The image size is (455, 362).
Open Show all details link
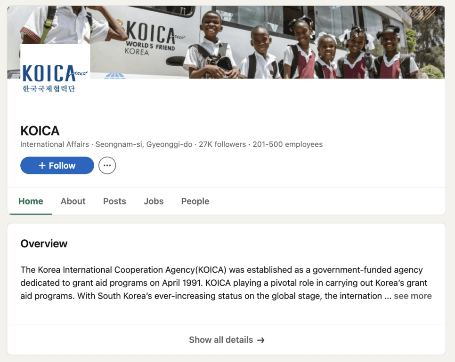tap(227, 340)
